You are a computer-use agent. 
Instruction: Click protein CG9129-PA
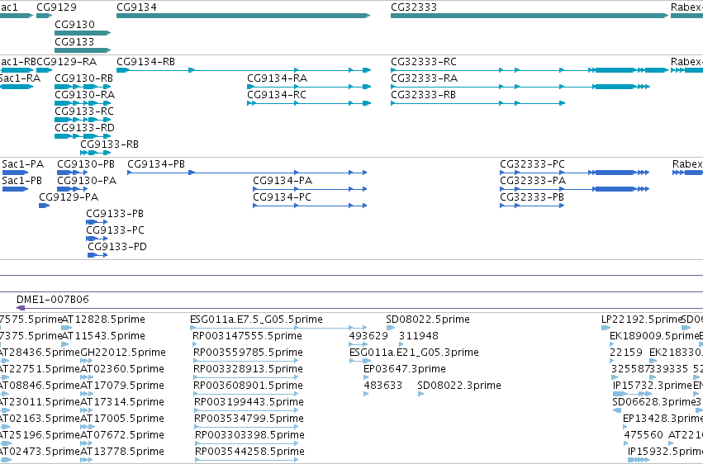tap(69, 197)
